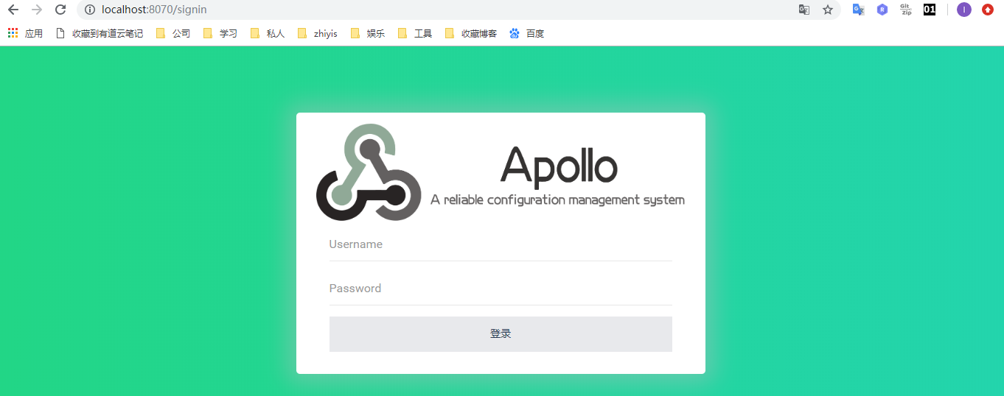The width and height of the screenshot is (1004, 396).
Task: Click 'A reliable configuration management system' text
Action: [x=557, y=200]
